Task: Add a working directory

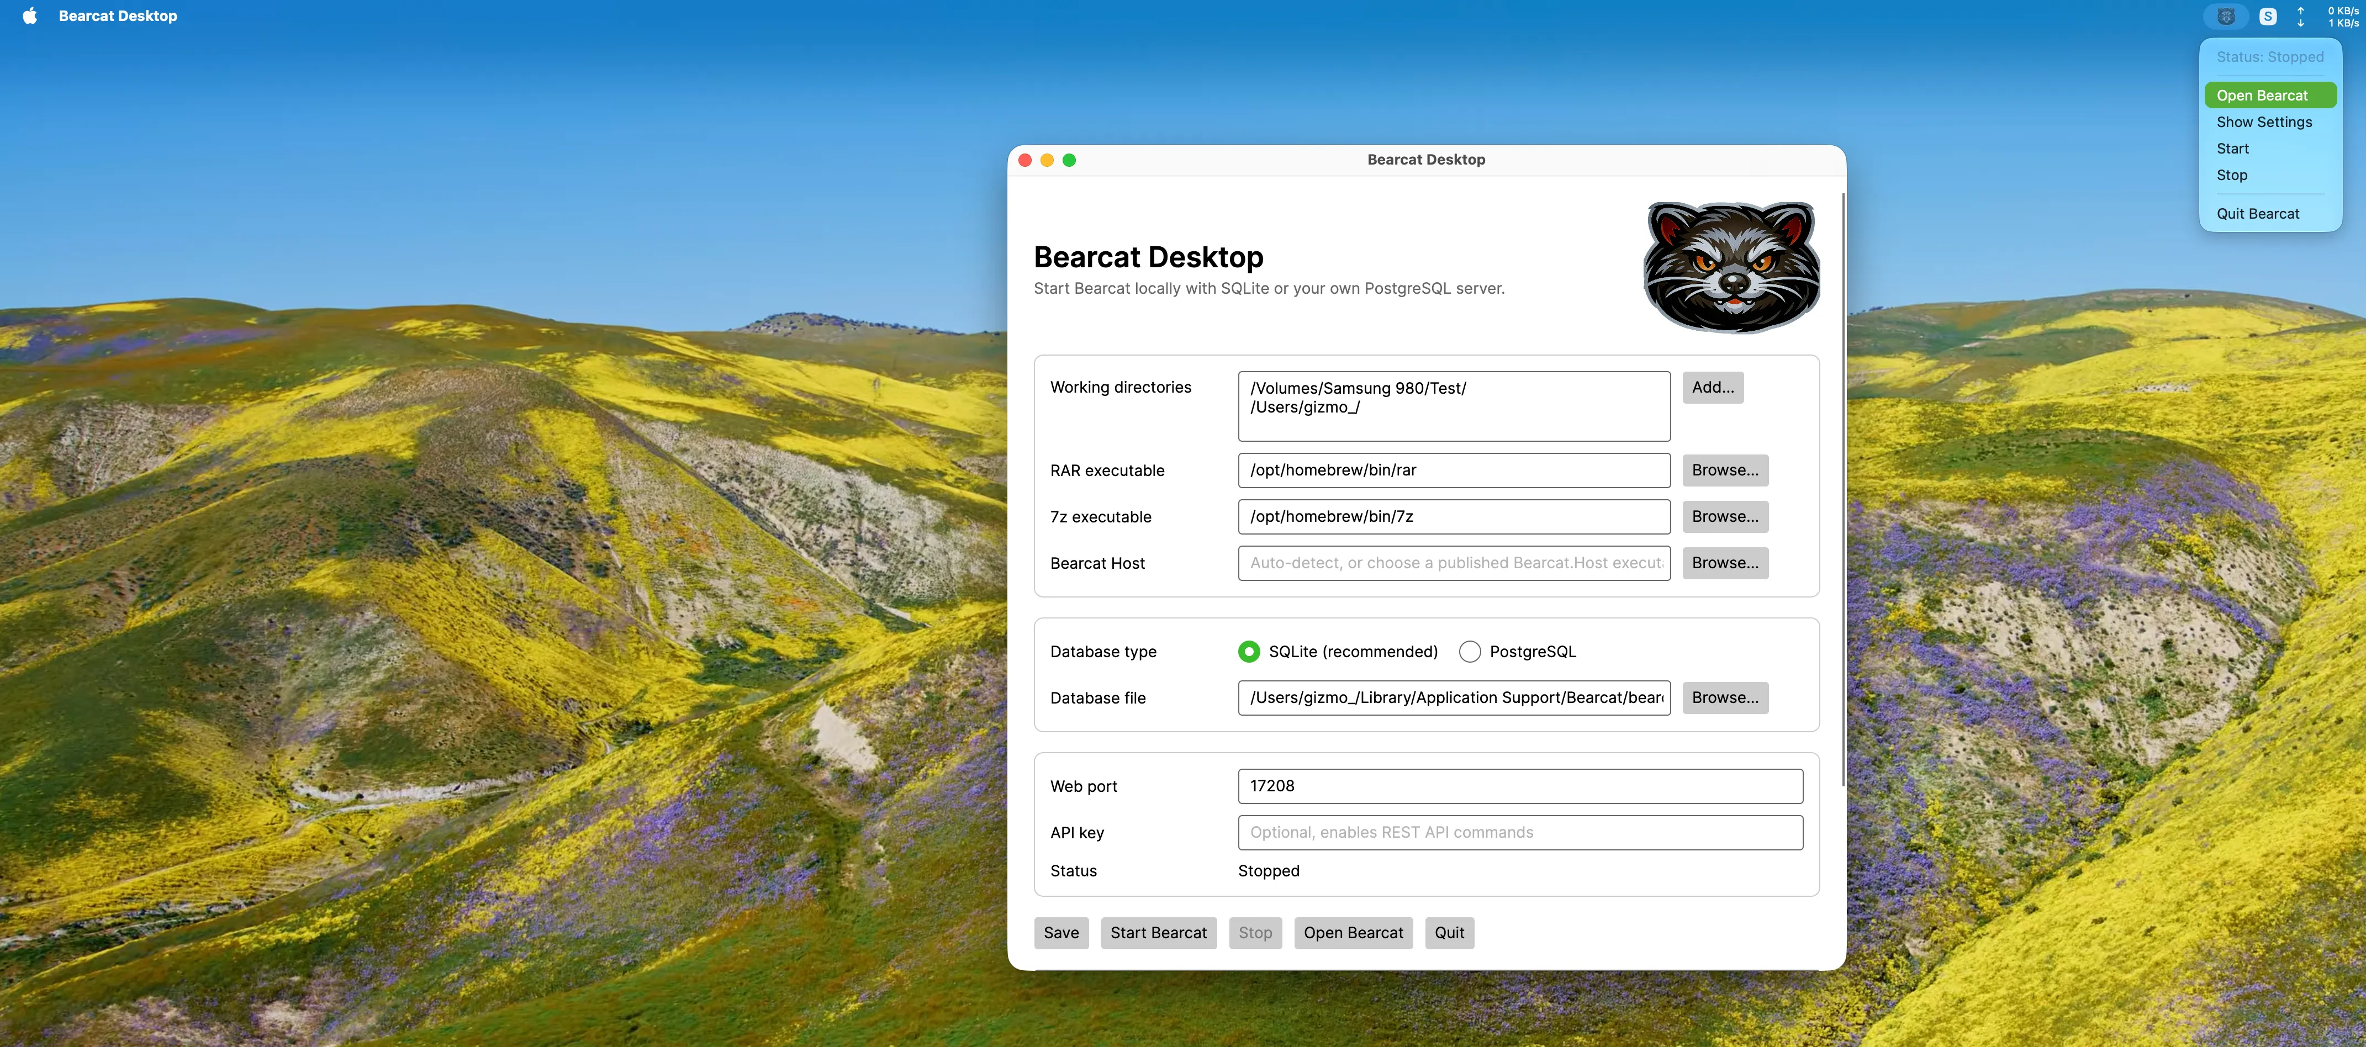Action: pyautogui.click(x=1713, y=388)
